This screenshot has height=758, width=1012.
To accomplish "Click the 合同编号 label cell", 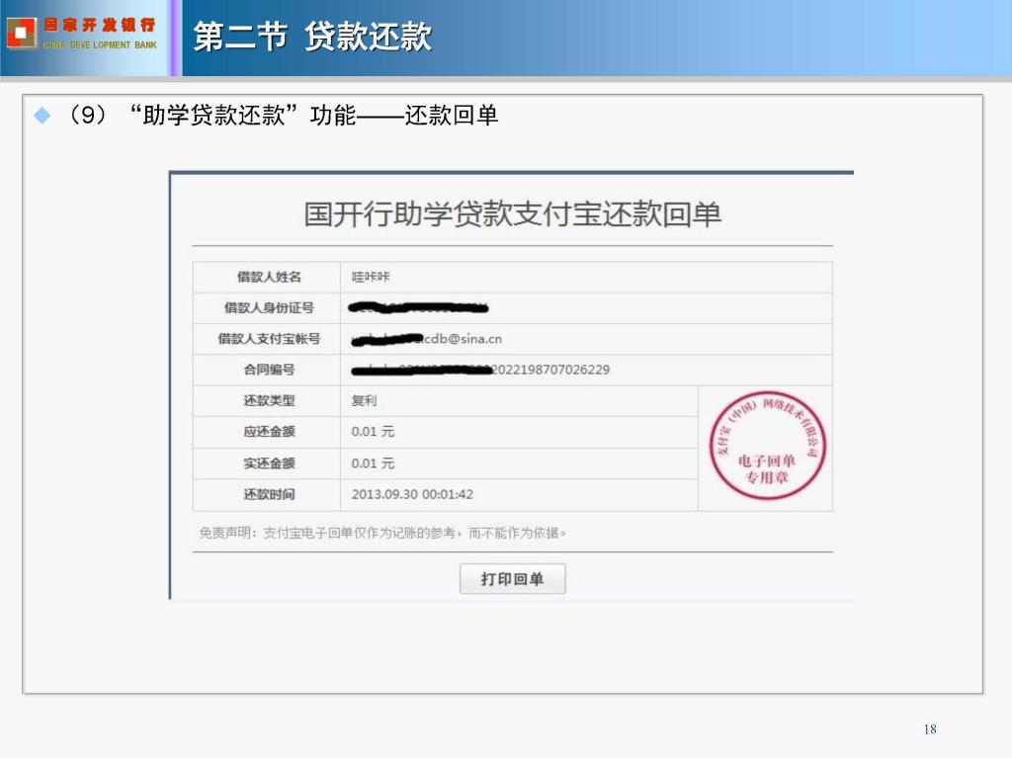I will [267, 370].
